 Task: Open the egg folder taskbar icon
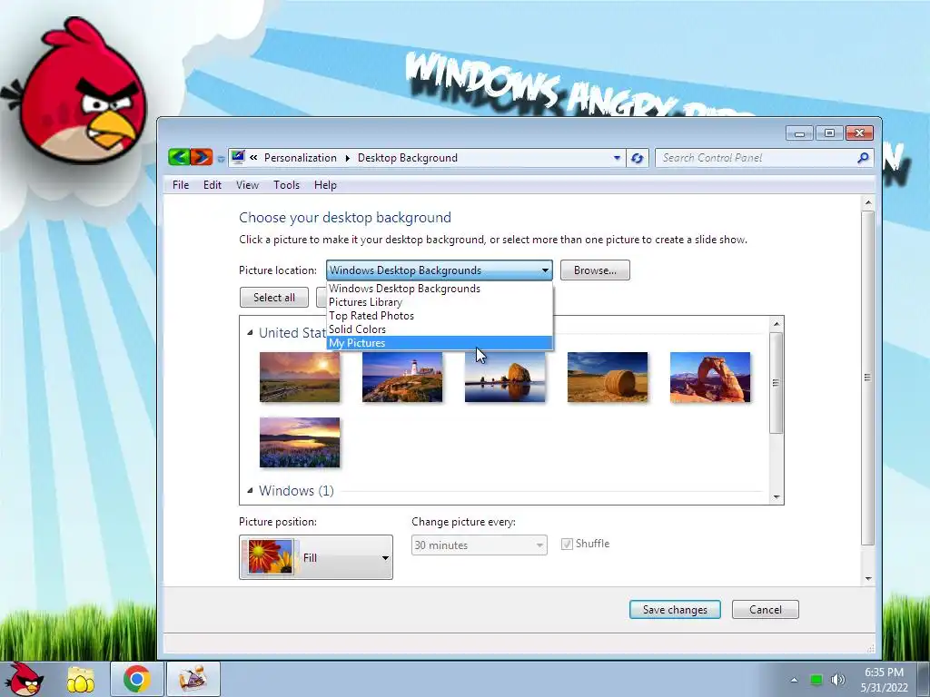(81, 679)
